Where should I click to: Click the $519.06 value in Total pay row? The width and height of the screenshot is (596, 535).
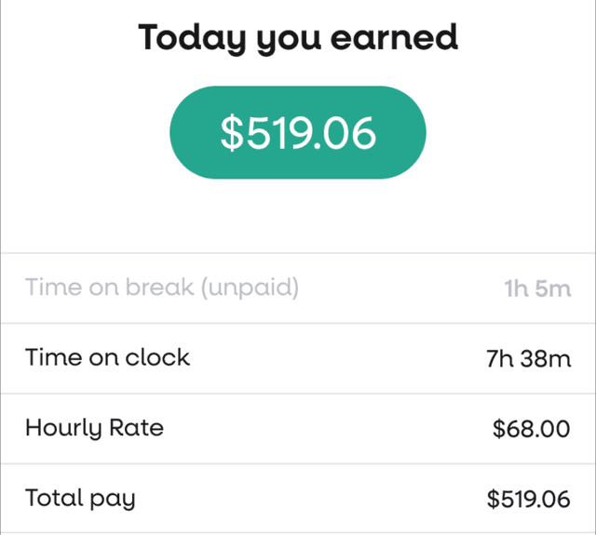point(528,499)
